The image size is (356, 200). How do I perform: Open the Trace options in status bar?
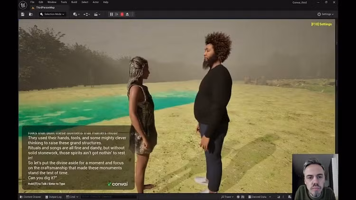pos(227,197)
